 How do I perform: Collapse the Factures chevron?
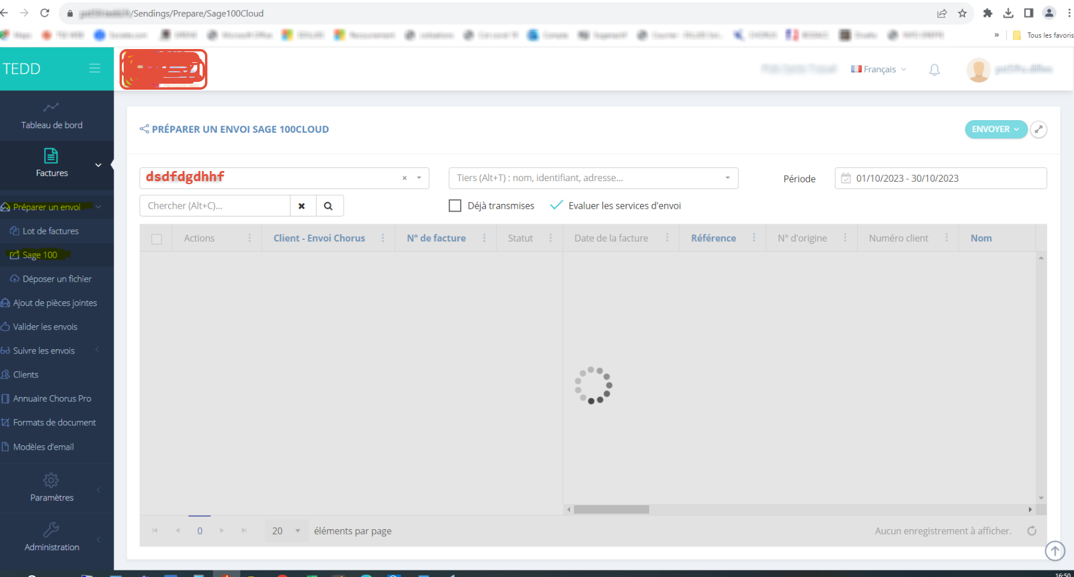(98, 165)
